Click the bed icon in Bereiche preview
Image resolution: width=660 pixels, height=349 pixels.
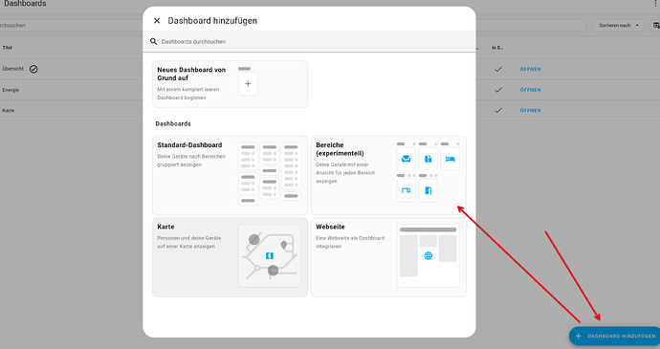450,159
